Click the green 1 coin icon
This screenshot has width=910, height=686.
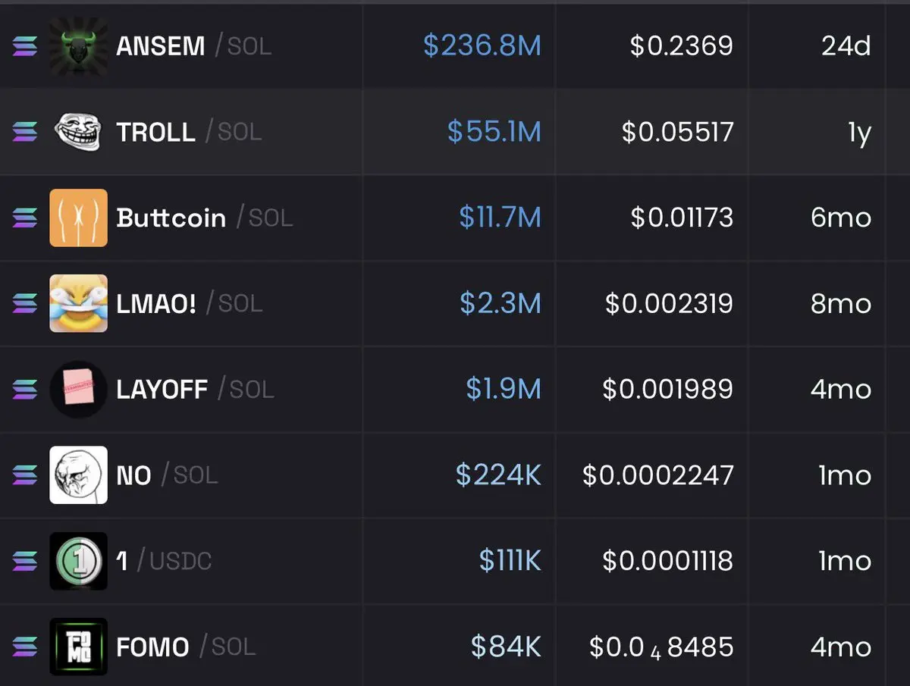click(x=78, y=561)
